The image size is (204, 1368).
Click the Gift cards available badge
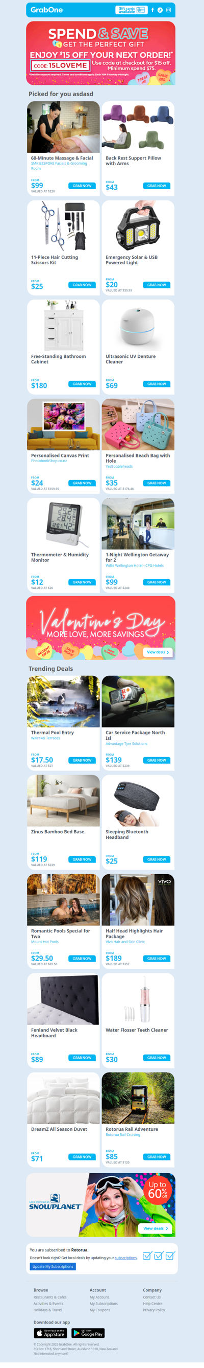pyautogui.click(x=131, y=10)
